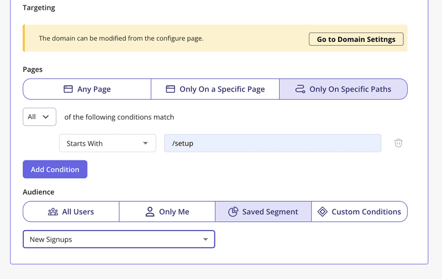The height and width of the screenshot is (279, 442).
Task: Click the path icon in Only On Specific Paths
Action: coord(301,89)
